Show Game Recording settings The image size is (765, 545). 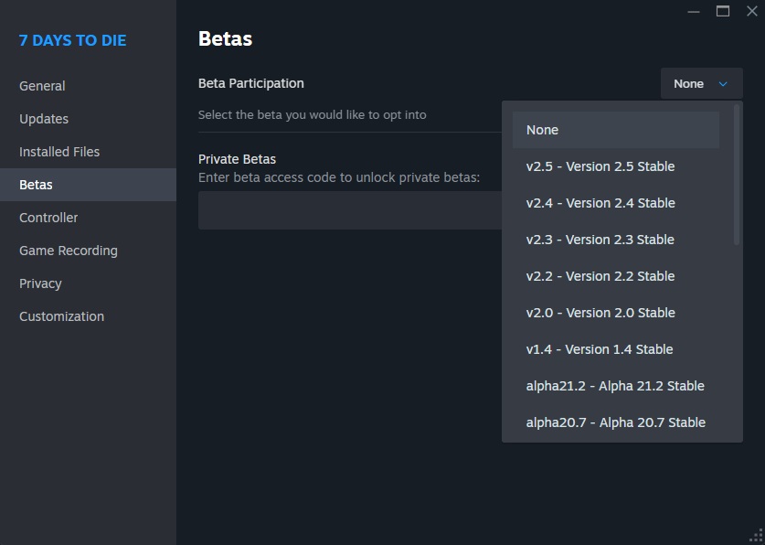pos(69,251)
